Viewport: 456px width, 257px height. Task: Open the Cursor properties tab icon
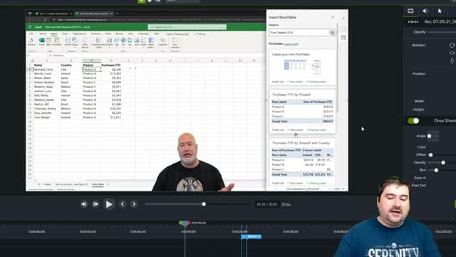[440, 11]
